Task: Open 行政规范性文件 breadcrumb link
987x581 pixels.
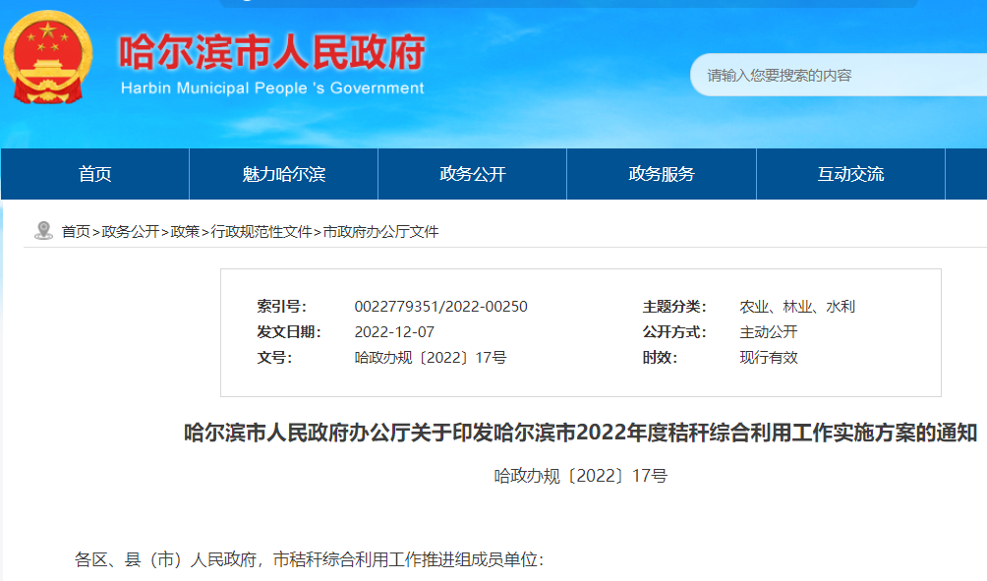Action: coord(261,232)
